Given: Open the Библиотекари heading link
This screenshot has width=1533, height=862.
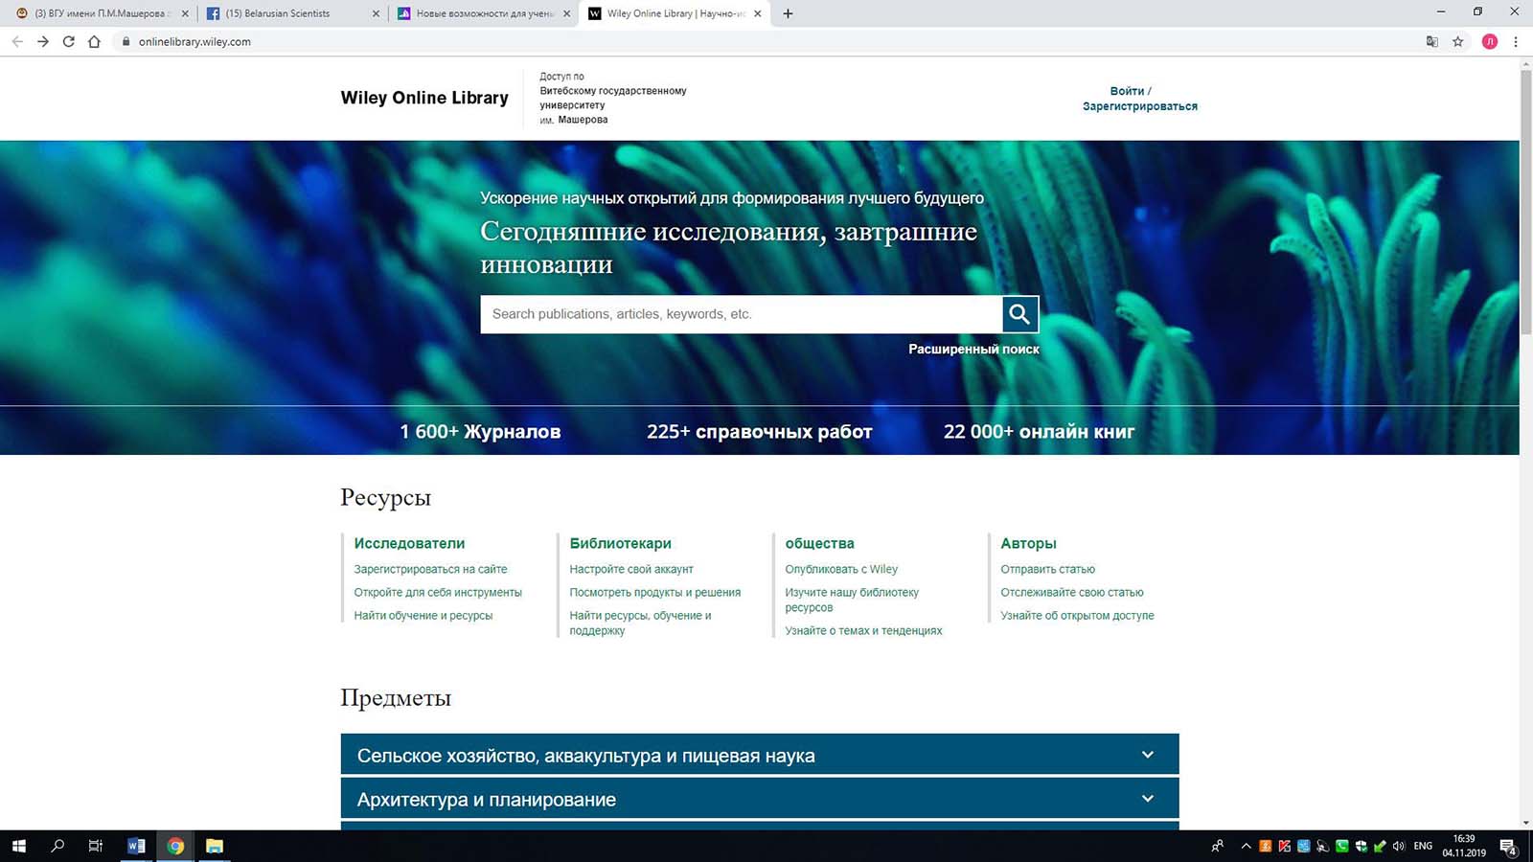Looking at the screenshot, I should (620, 543).
